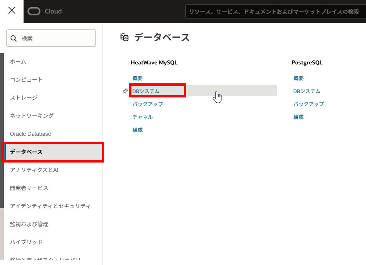Image resolution: width=366 pixels, height=265 pixels.
Task: Open 概要 under HeatWave MySQL
Action: pos(137,78)
